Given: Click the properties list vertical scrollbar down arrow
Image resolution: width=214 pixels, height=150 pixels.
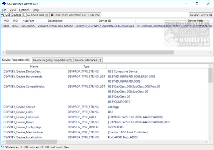Looking at the screenshot, I should pos(211,138).
